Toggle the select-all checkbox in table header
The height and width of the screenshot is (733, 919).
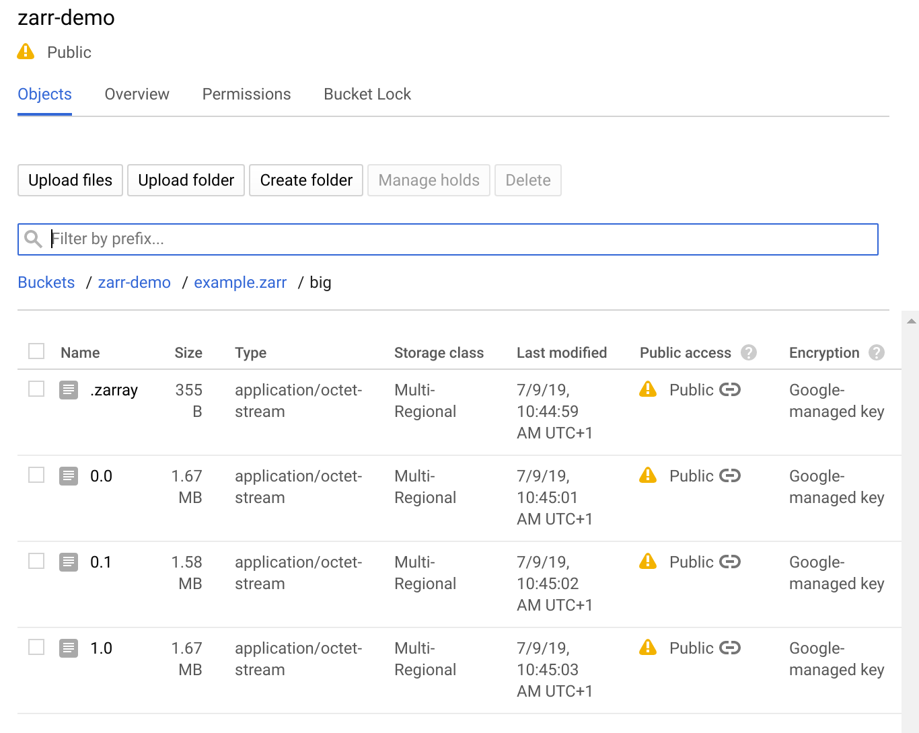pyautogui.click(x=36, y=351)
